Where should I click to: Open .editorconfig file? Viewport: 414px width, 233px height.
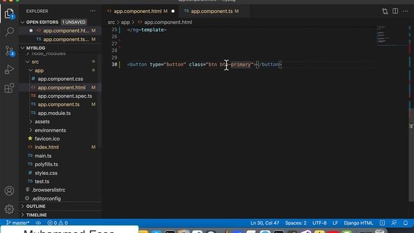[x=46, y=199]
